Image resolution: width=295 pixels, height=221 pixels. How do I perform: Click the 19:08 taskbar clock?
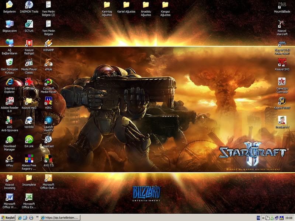click(289, 218)
